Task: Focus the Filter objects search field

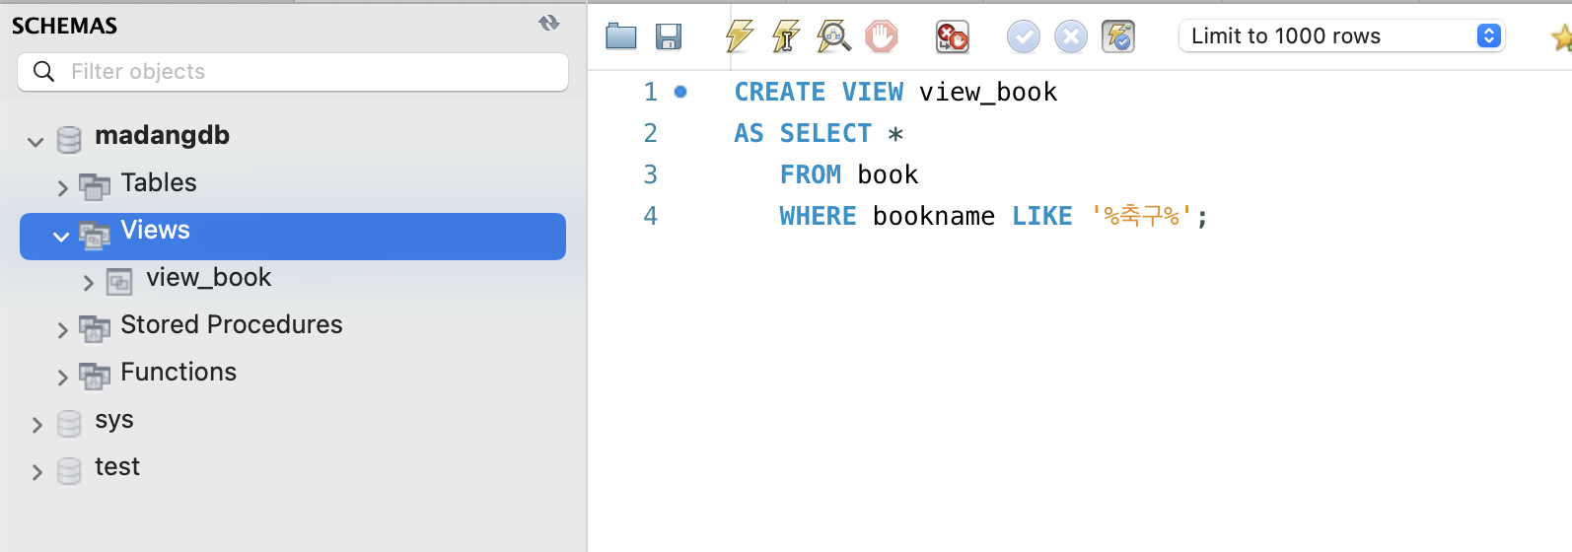Action: coord(293,72)
